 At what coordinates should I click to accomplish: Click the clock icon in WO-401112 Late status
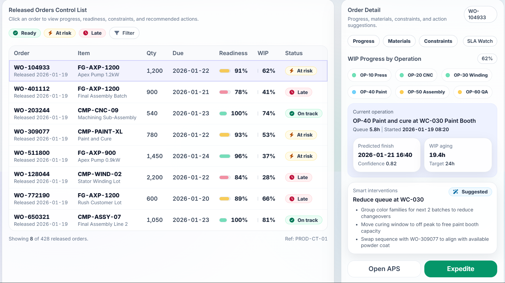tap(292, 93)
